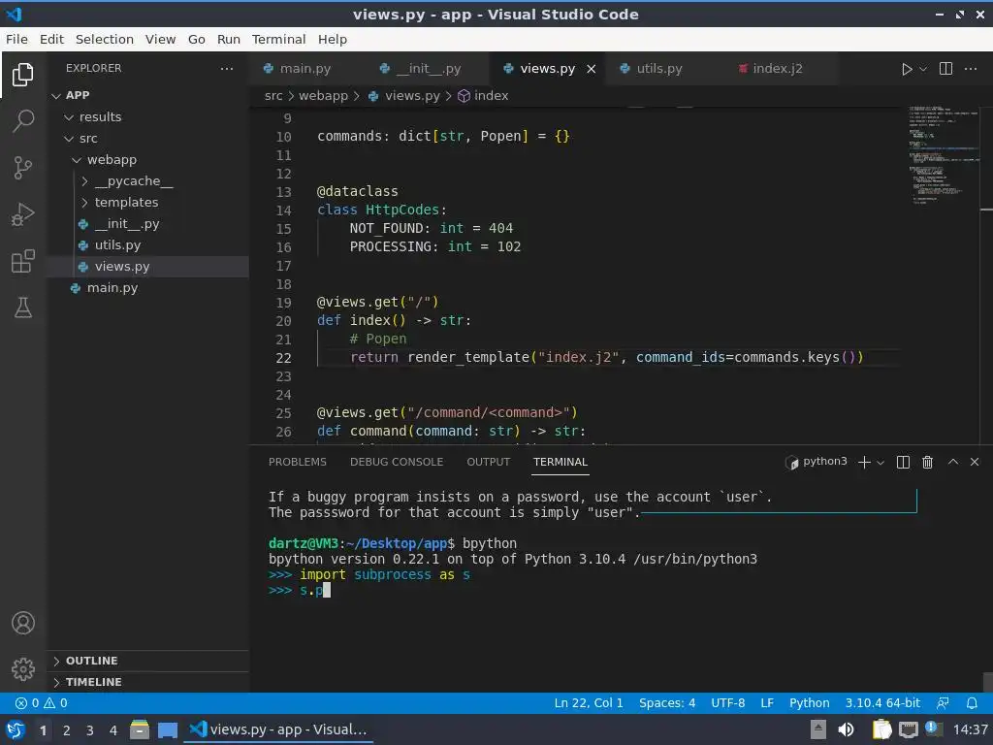Viewport: 993px width, 745px height.
Task: Open Explorer Views and More Actions ellipsis
Action: point(227,69)
